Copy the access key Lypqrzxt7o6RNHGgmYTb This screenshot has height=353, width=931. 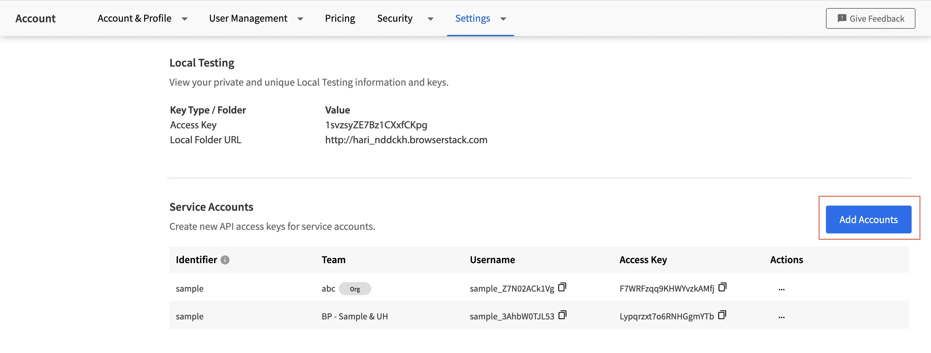pos(722,315)
